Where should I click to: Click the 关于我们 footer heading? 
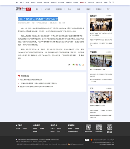pos(19,125)
